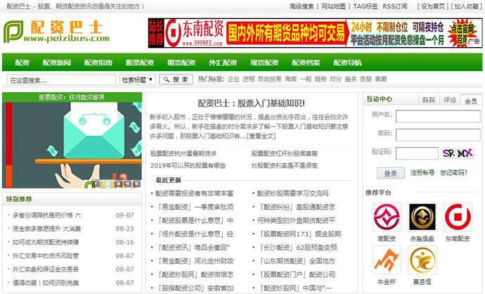This screenshot has width=485, height=294.
Task: Open the 高级搜索 link in top bar
Action: 302,6
